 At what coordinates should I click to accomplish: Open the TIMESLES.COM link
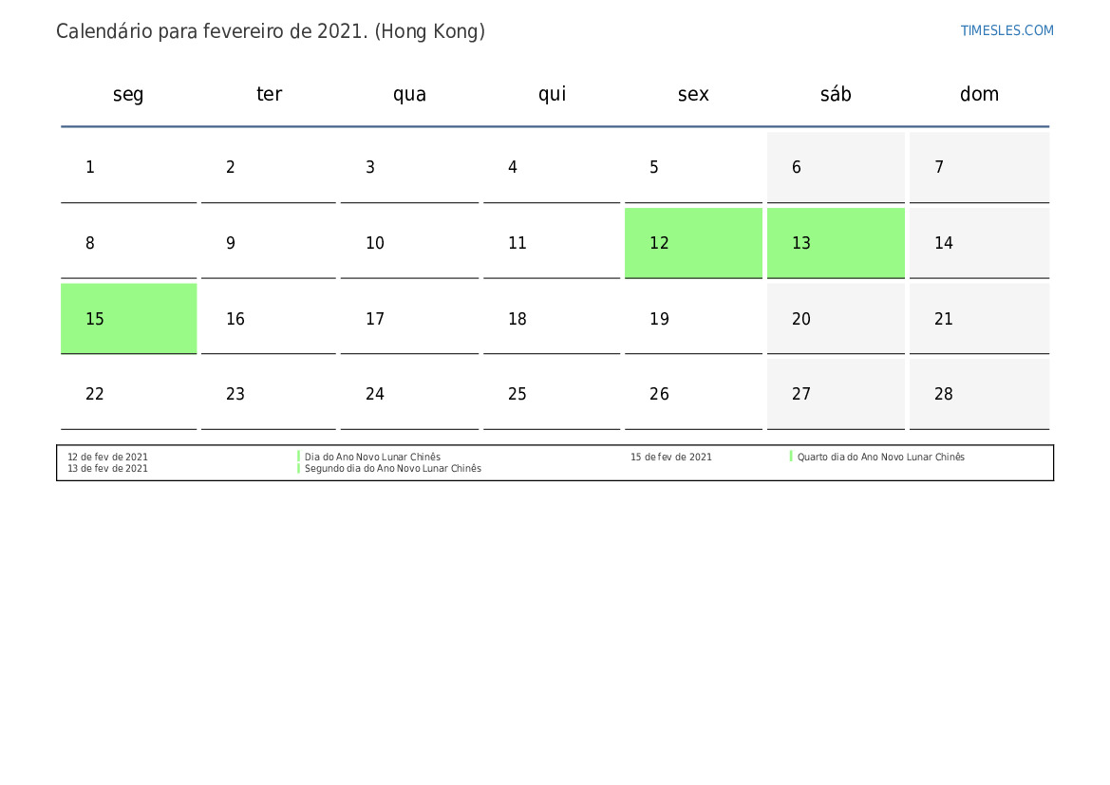point(1007,30)
